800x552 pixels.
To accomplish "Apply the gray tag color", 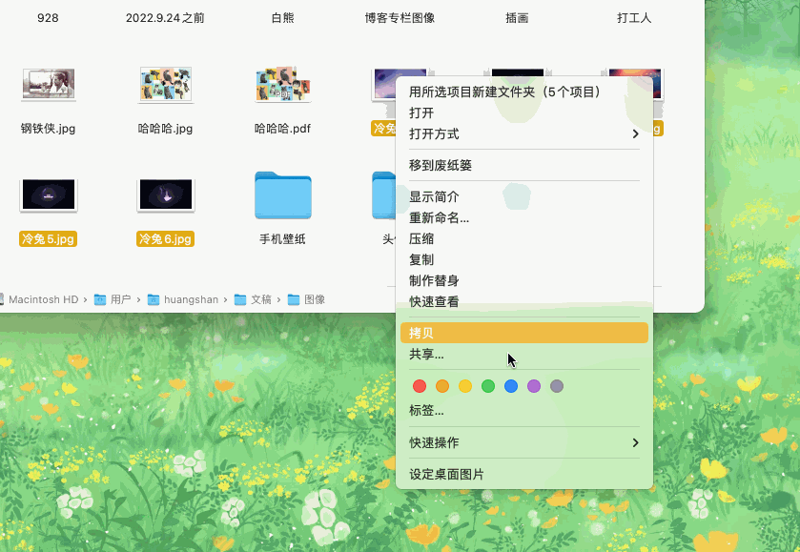I will tap(557, 386).
